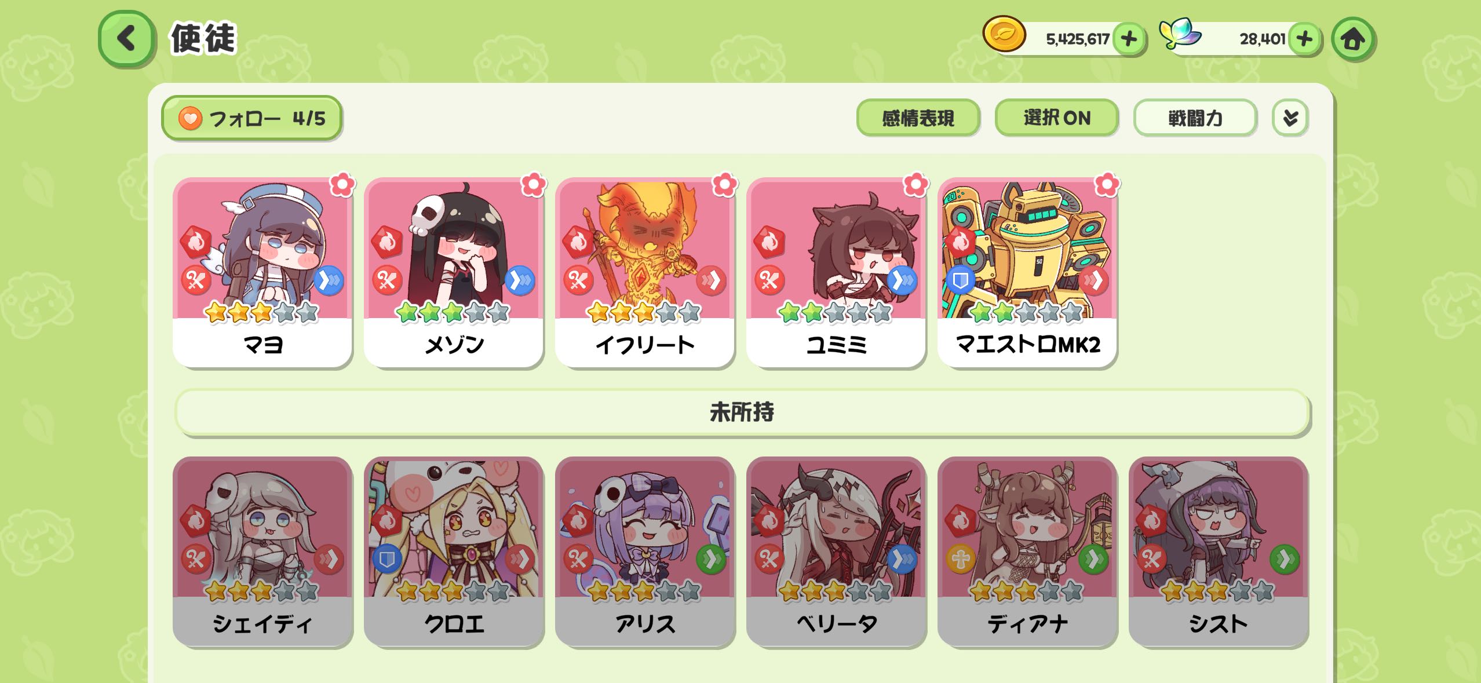1481x683 pixels.
Task: Toggle the flower favorite badge on ユミミ
Action: coord(915,185)
